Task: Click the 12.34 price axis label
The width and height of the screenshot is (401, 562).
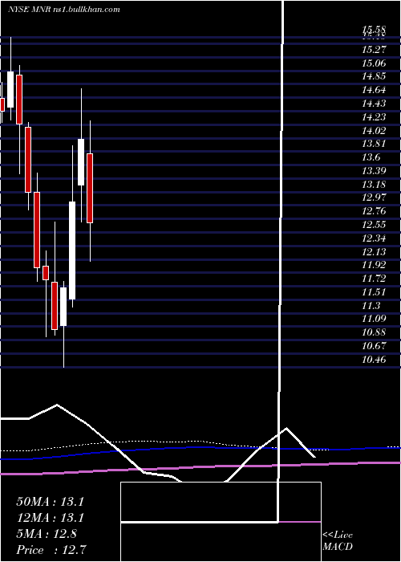Action: pyautogui.click(x=374, y=238)
